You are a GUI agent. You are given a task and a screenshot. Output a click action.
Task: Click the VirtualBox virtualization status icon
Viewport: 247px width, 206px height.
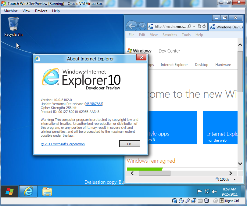206,201
